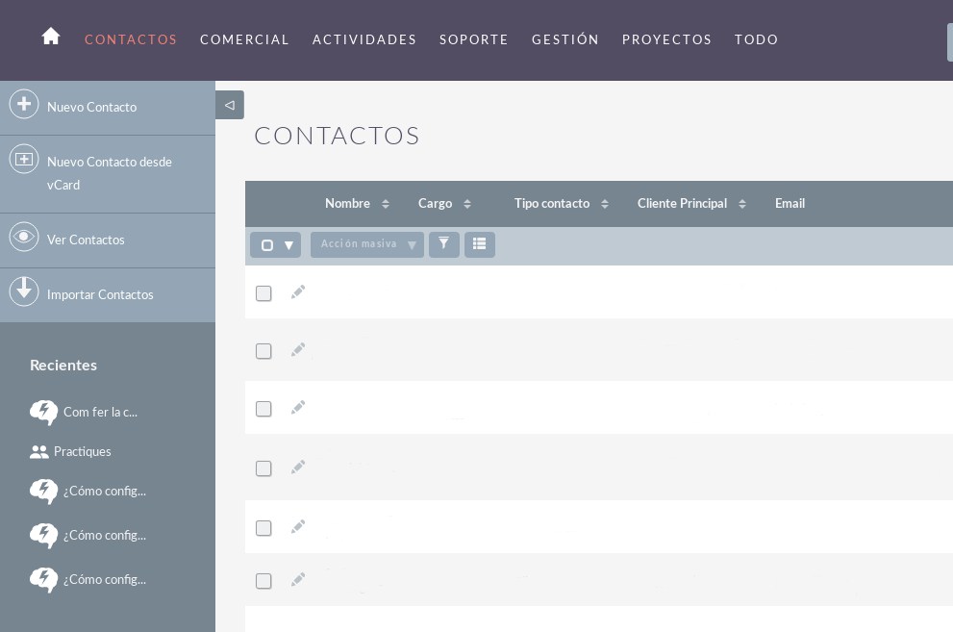Open the PROYECTOS menu
953x632 pixels.
666,39
